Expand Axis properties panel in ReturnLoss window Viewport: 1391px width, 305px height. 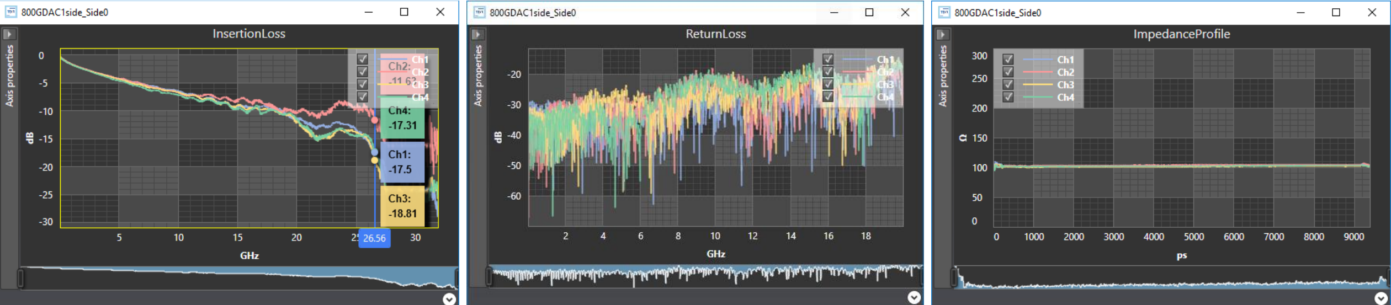[477, 34]
